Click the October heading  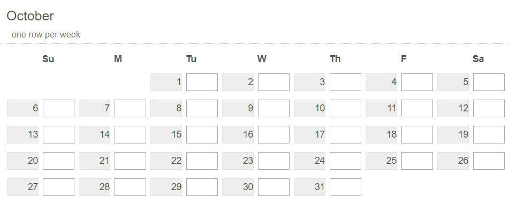click(30, 16)
